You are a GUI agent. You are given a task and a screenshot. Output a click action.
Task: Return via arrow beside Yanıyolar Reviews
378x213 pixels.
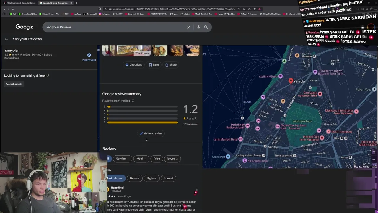6,39
